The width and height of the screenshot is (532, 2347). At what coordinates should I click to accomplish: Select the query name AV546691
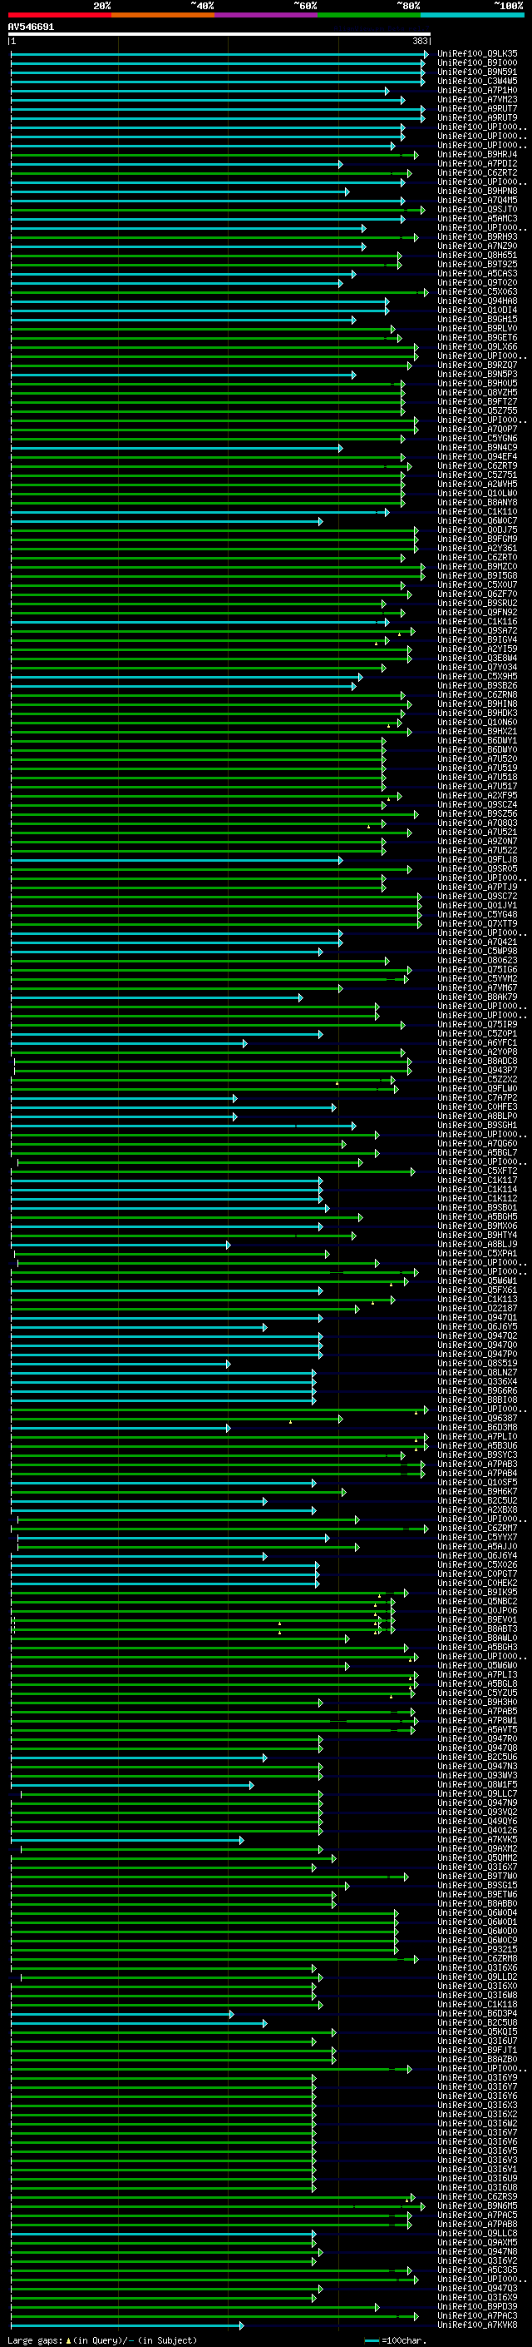[31, 27]
